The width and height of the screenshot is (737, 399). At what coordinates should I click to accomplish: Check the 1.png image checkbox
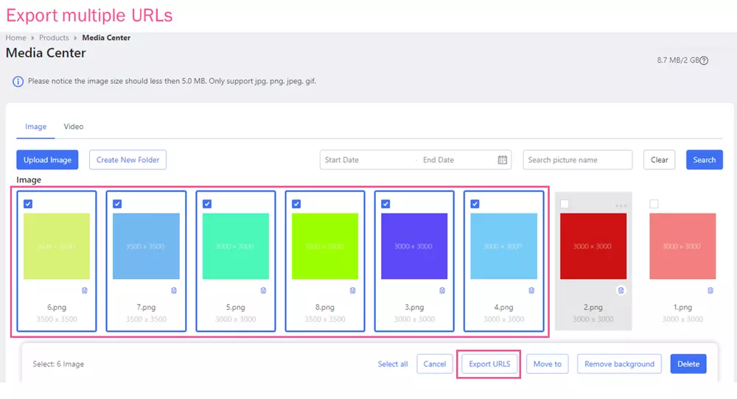(654, 204)
